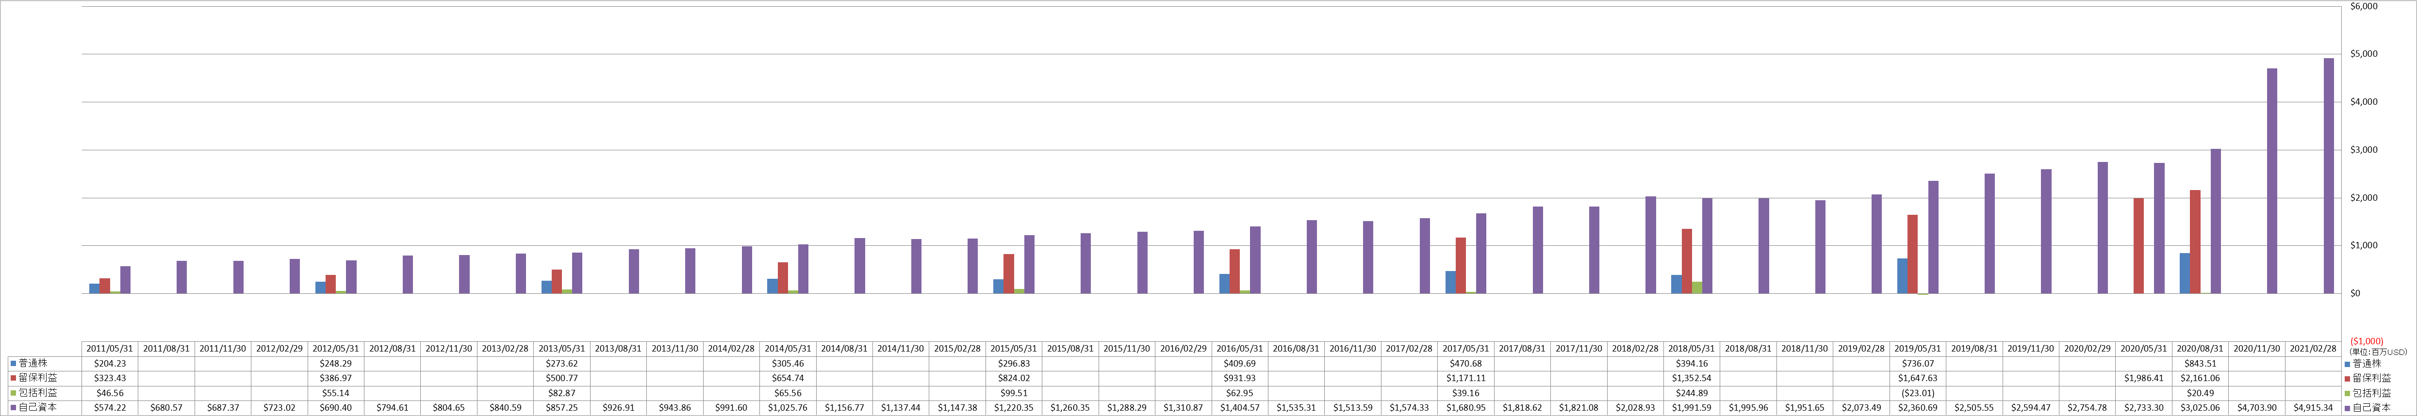Click the 2011/05/31 date column header
This screenshot has height=416, width=2417.
click(x=110, y=349)
